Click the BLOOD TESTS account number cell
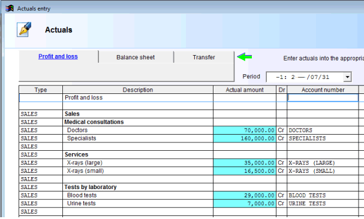The height and width of the screenshot is (219, 364). (x=323, y=195)
